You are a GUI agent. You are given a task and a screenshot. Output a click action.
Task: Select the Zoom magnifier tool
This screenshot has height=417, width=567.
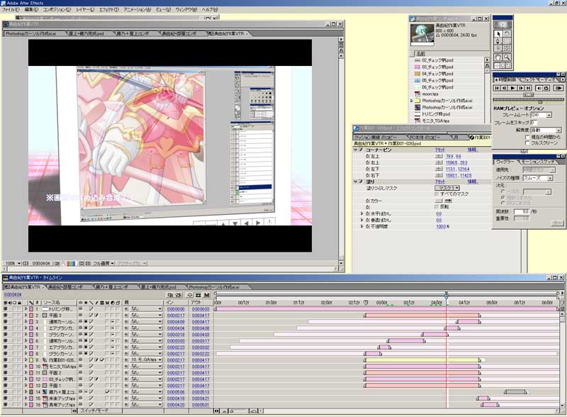[507, 57]
